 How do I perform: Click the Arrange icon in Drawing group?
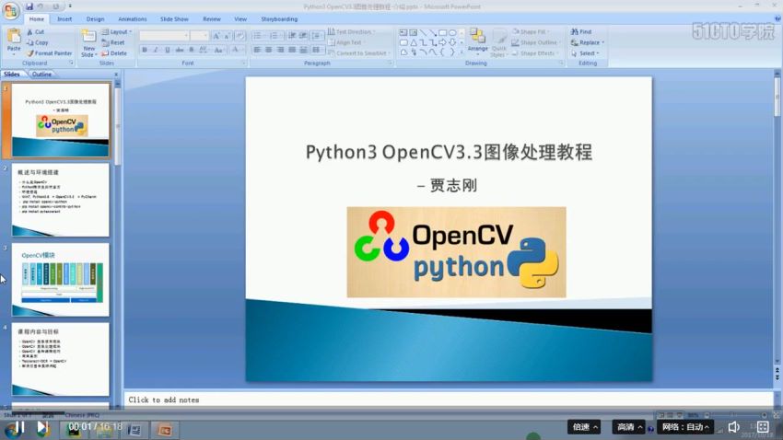[x=477, y=36]
